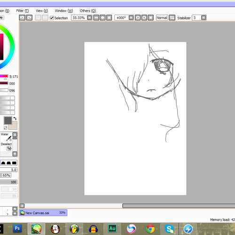Click the minimum size 65% slider
Image resolution: width=235 pixels, height=235 pixels.
tap(6, 175)
